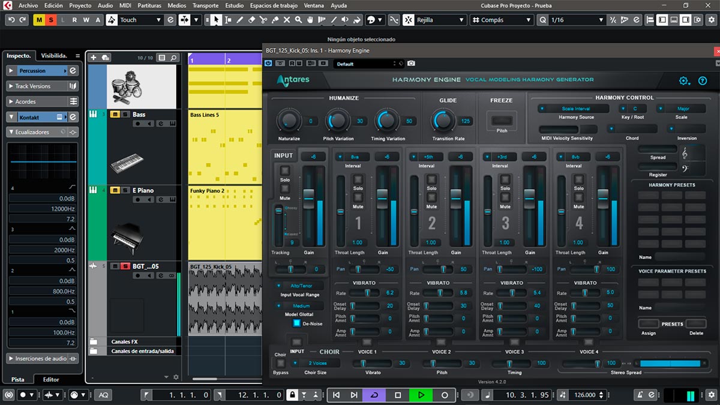The width and height of the screenshot is (720, 405).
Task: Add a new track with plus button
Action: coord(93,58)
